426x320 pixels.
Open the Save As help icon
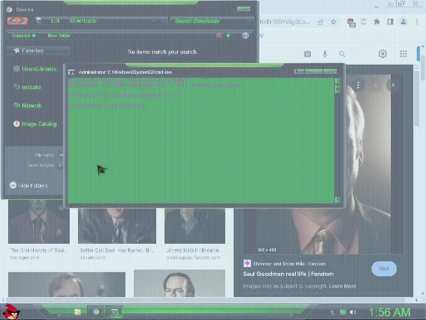coord(245,36)
